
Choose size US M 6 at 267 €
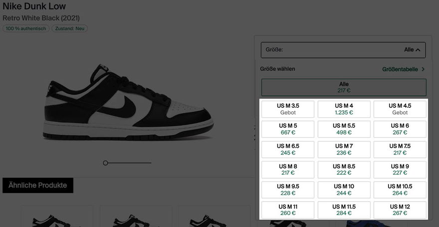(400, 129)
